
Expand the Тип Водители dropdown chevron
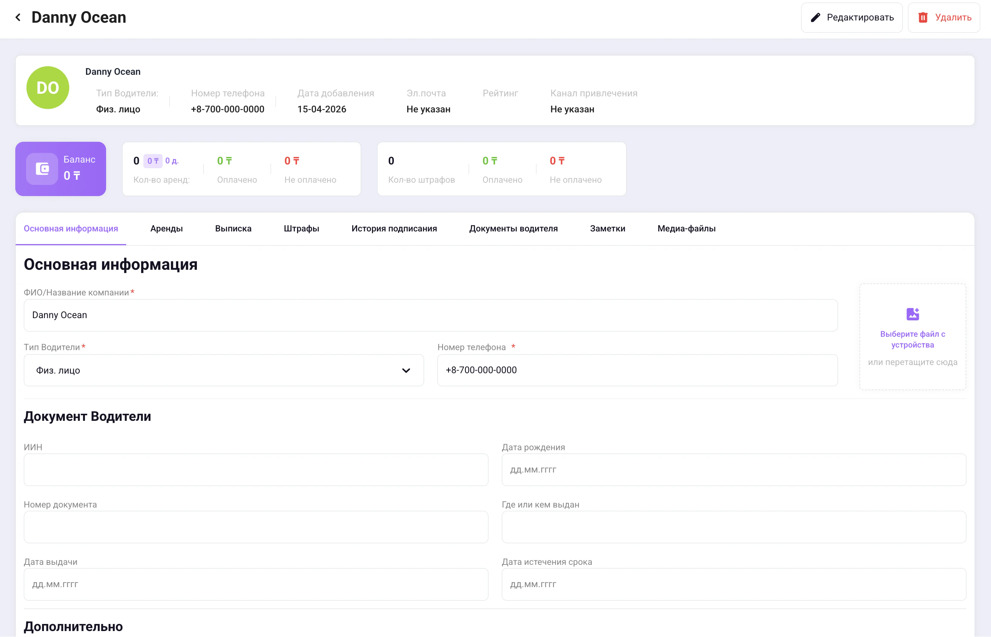coord(405,370)
